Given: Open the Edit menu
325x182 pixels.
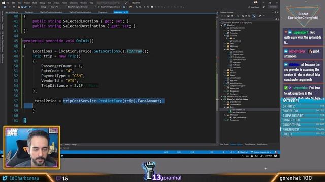Looking at the screenshot, I should pyautogui.click(x=14, y=3).
